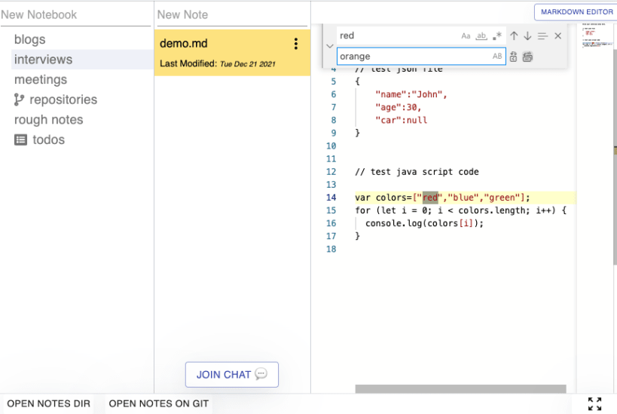This screenshot has height=414, width=617.
Task: Select the todos notebook
Action: tap(48, 140)
